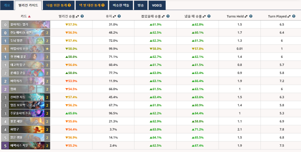Click the 96.5% kept value

pos(113,113)
